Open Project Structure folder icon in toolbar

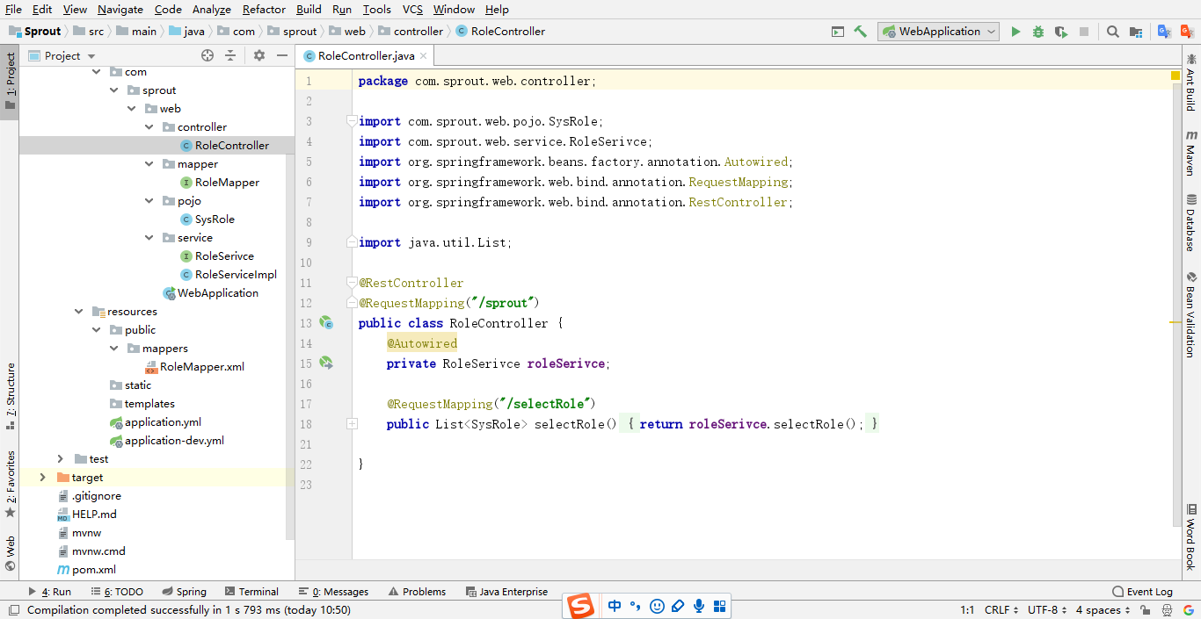(x=1136, y=32)
